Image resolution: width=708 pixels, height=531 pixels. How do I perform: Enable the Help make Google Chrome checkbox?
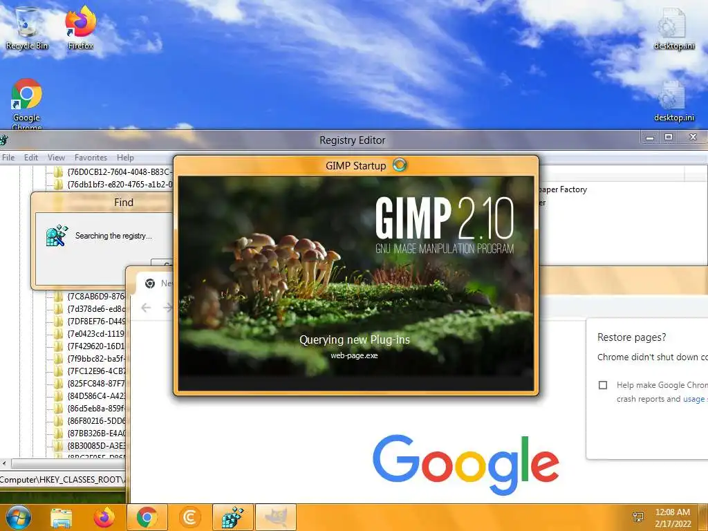pyautogui.click(x=603, y=385)
